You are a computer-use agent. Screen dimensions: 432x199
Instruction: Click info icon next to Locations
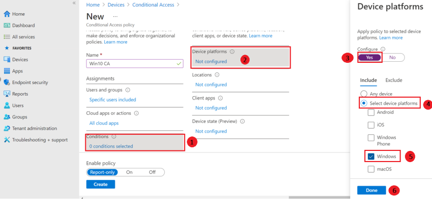click(217, 74)
